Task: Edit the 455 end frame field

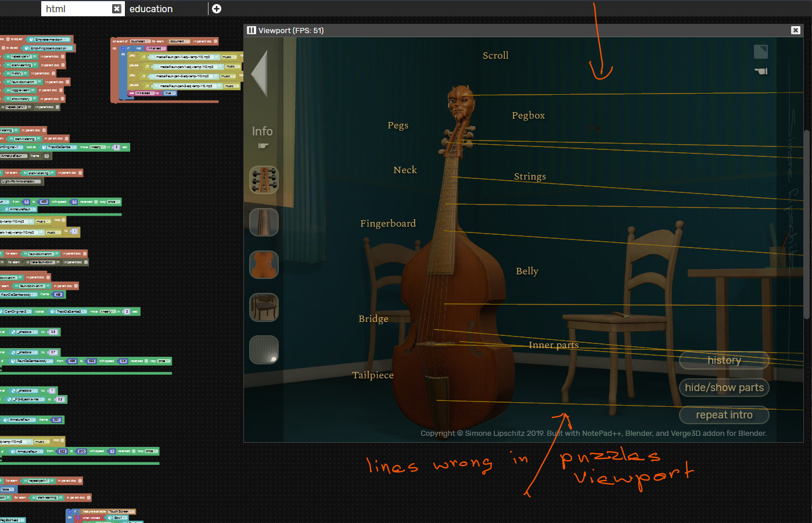Action: (x=44, y=202)
